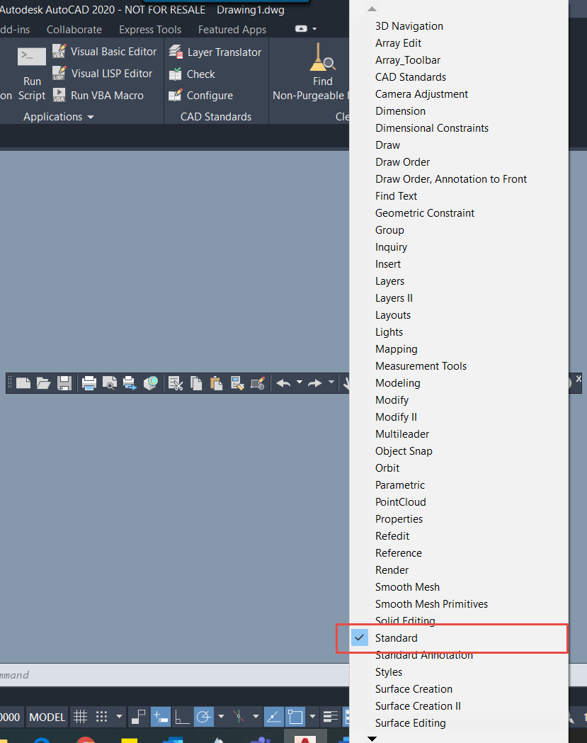Open the Snap mode dropdown arrow
587x743 pixels.
point(118,717)
